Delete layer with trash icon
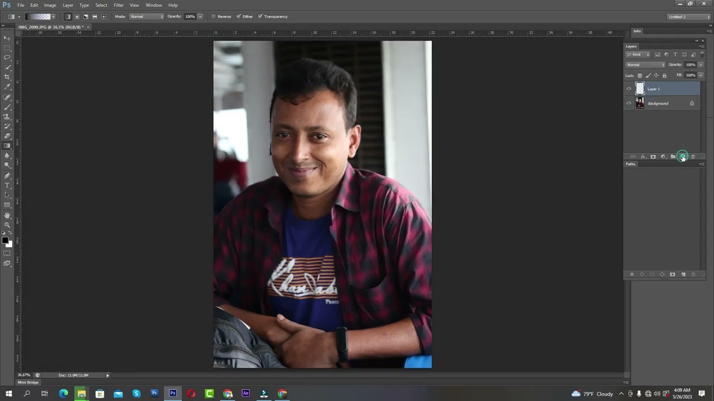The height and width of the screenshot is (401, 714). point(693,157)
